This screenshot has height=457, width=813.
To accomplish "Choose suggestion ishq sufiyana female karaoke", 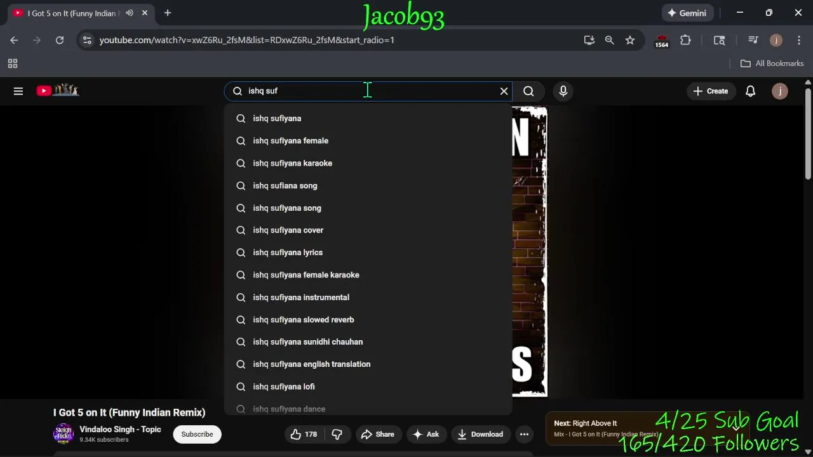I will click(368, 275).
